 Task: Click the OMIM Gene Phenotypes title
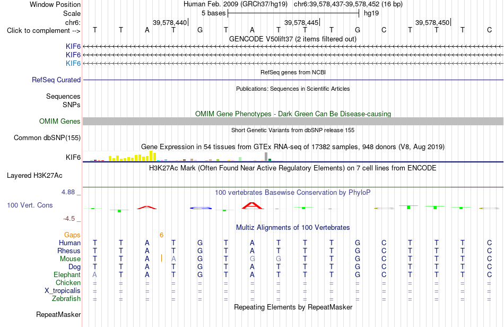(293, 114)
